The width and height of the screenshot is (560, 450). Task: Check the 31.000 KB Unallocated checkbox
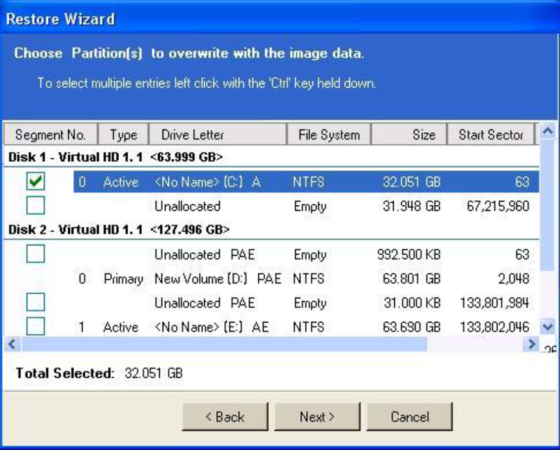pyautogui.click(x=36, y=302)
